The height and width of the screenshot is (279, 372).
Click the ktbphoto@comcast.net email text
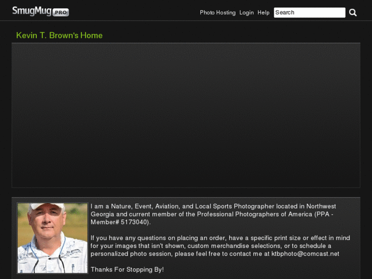tap(305, 254)
